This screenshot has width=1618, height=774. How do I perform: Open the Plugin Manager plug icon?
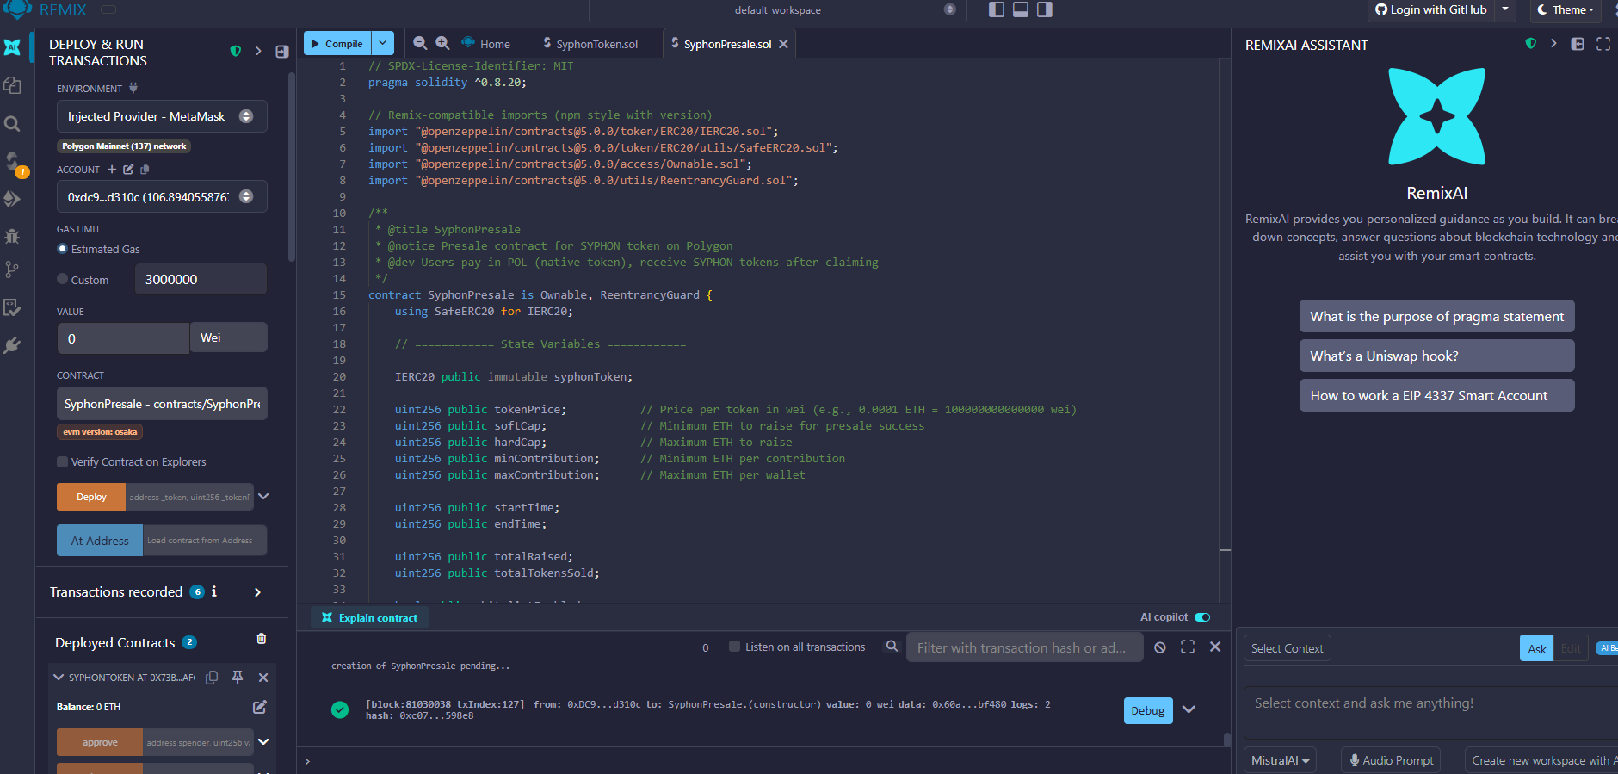click(x=12, y=345)
